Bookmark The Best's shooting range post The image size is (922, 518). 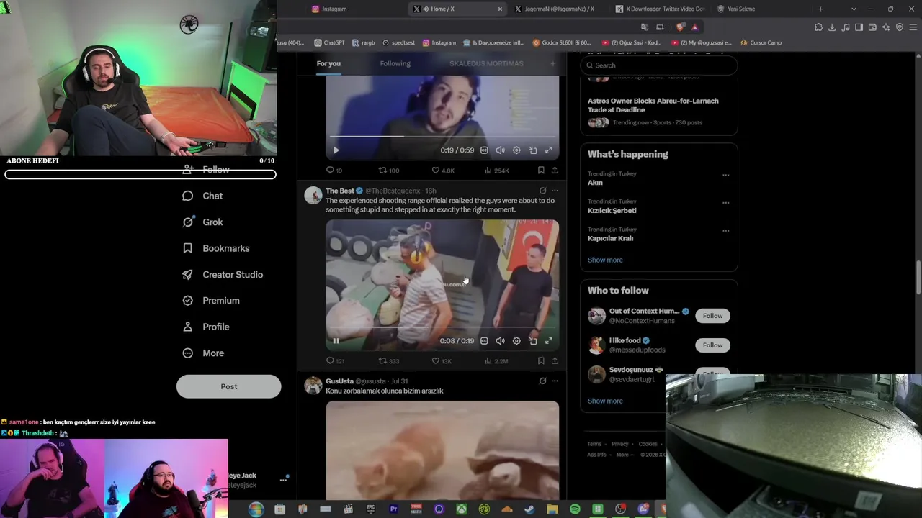[541, 361]
